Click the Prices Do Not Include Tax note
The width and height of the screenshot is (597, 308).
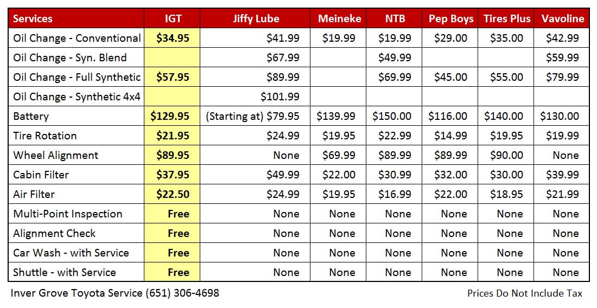click(524, 293)
